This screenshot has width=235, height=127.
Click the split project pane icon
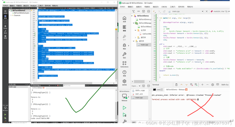pos(143,11)
